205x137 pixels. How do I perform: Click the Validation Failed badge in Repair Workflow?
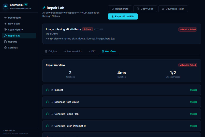[x=188, y=65]
